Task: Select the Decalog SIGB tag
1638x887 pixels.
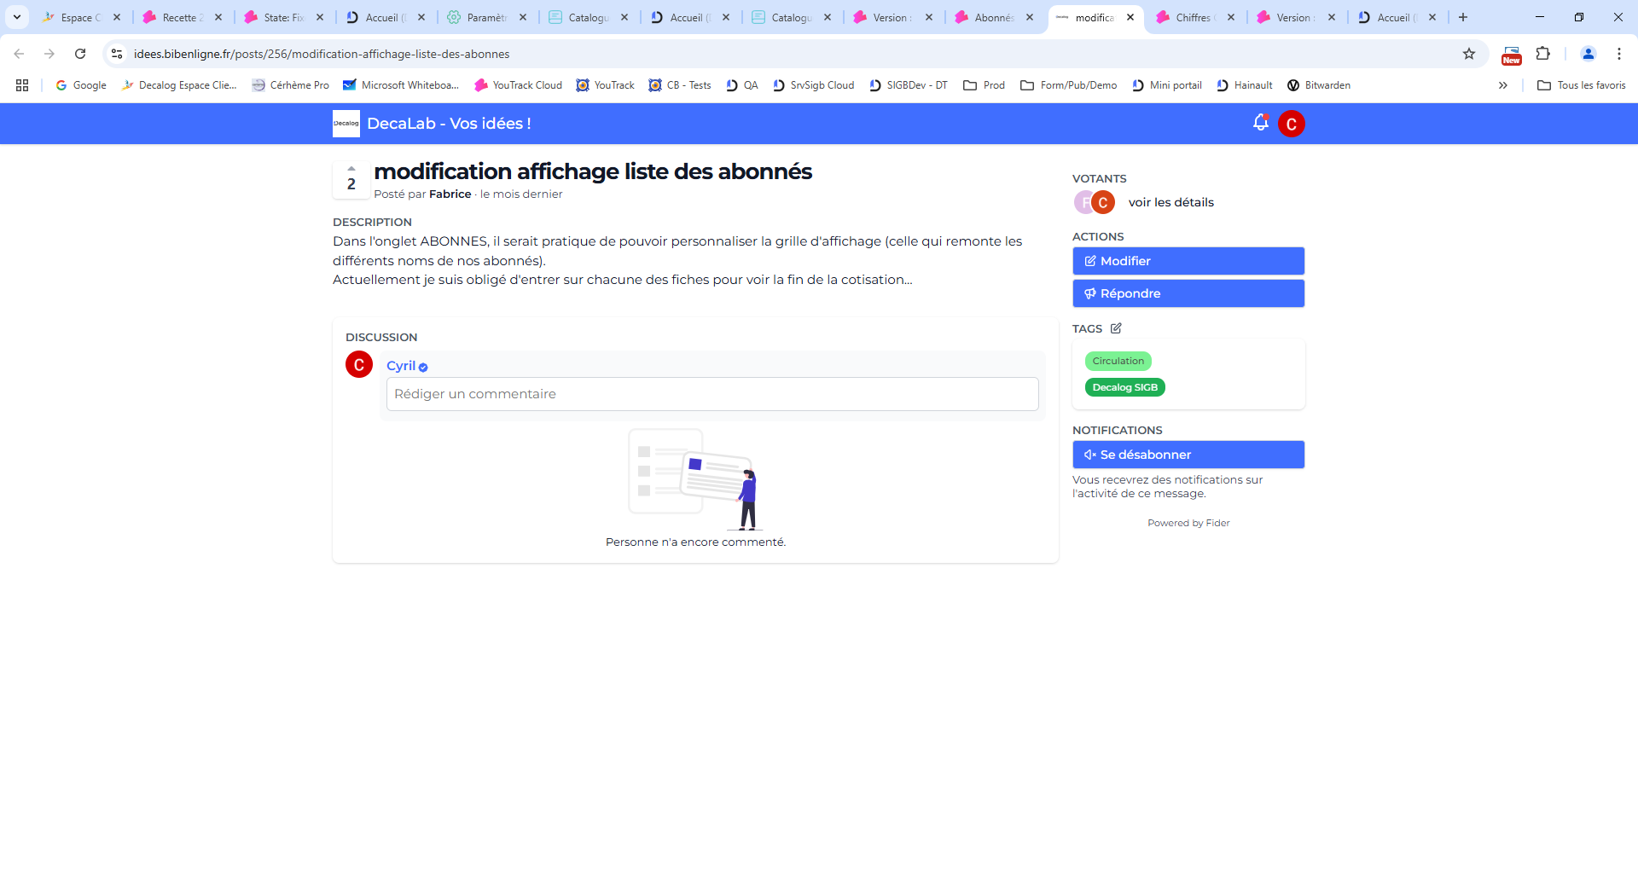Action: click(x=1124, y=387)
